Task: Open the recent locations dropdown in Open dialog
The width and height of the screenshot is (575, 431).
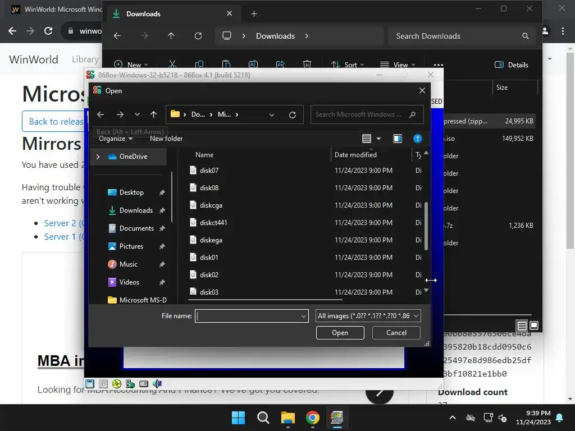Action: (137, 114)
